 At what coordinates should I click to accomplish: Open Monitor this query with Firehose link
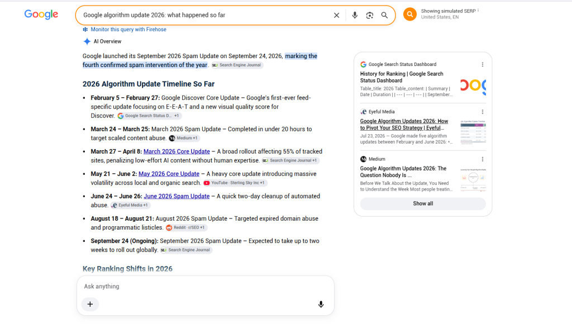coord(128,30)
